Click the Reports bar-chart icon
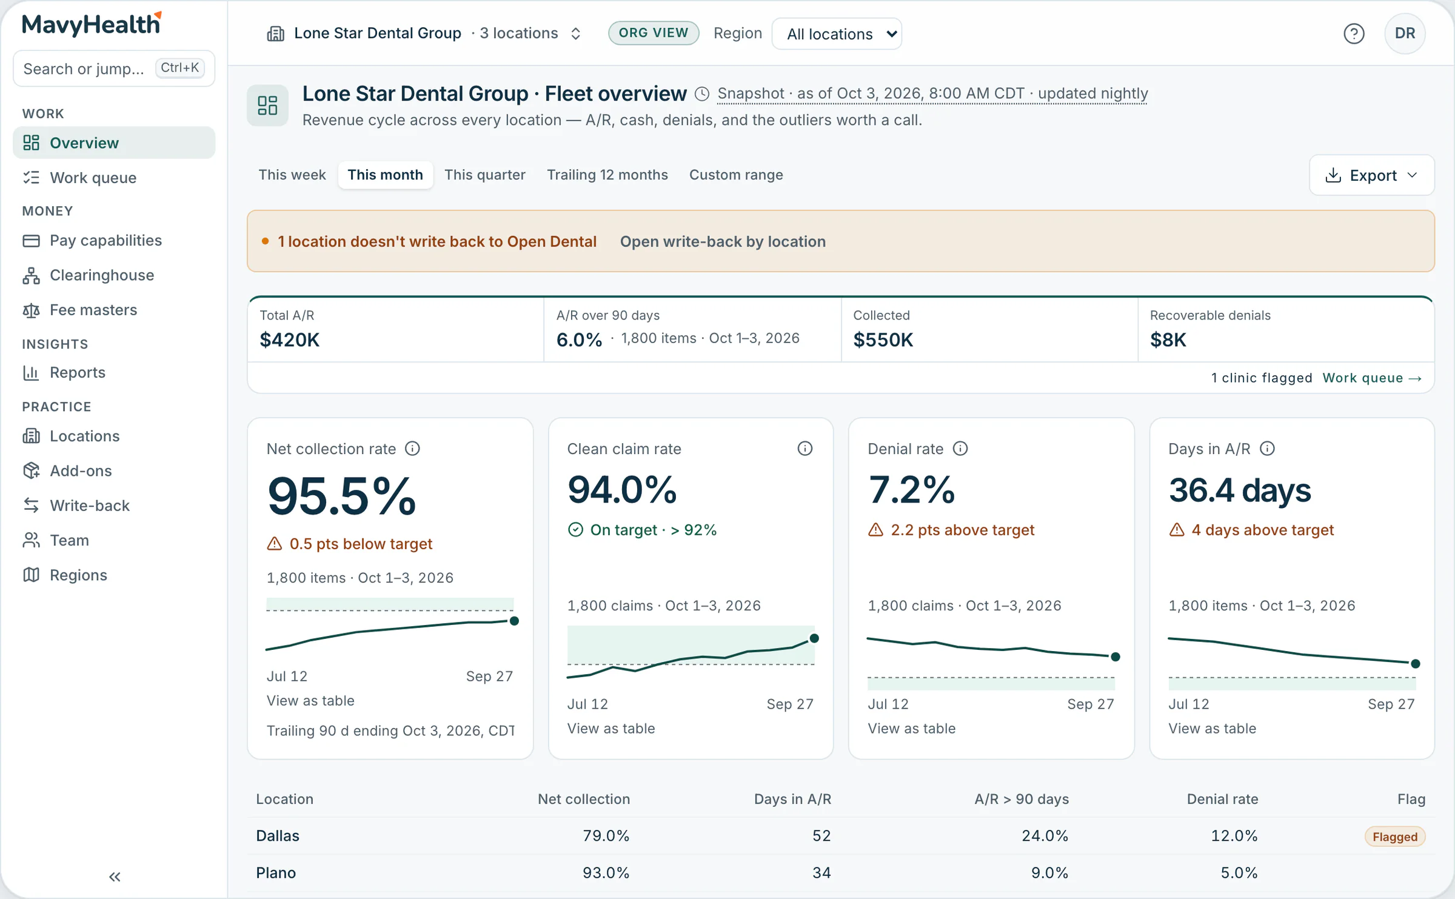 pyautogui.click(x=31, y=373)
